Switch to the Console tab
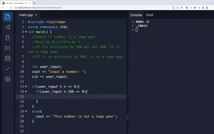 136,15
